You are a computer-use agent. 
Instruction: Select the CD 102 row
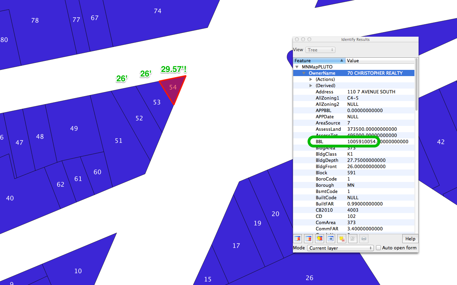[353, 216]
